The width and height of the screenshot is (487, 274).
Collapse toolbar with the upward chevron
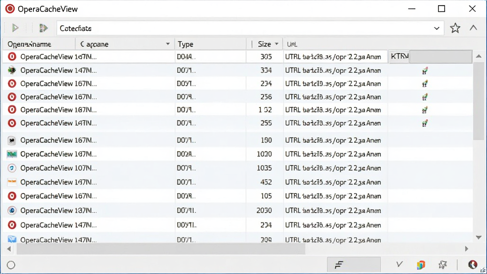coord(473,28)
